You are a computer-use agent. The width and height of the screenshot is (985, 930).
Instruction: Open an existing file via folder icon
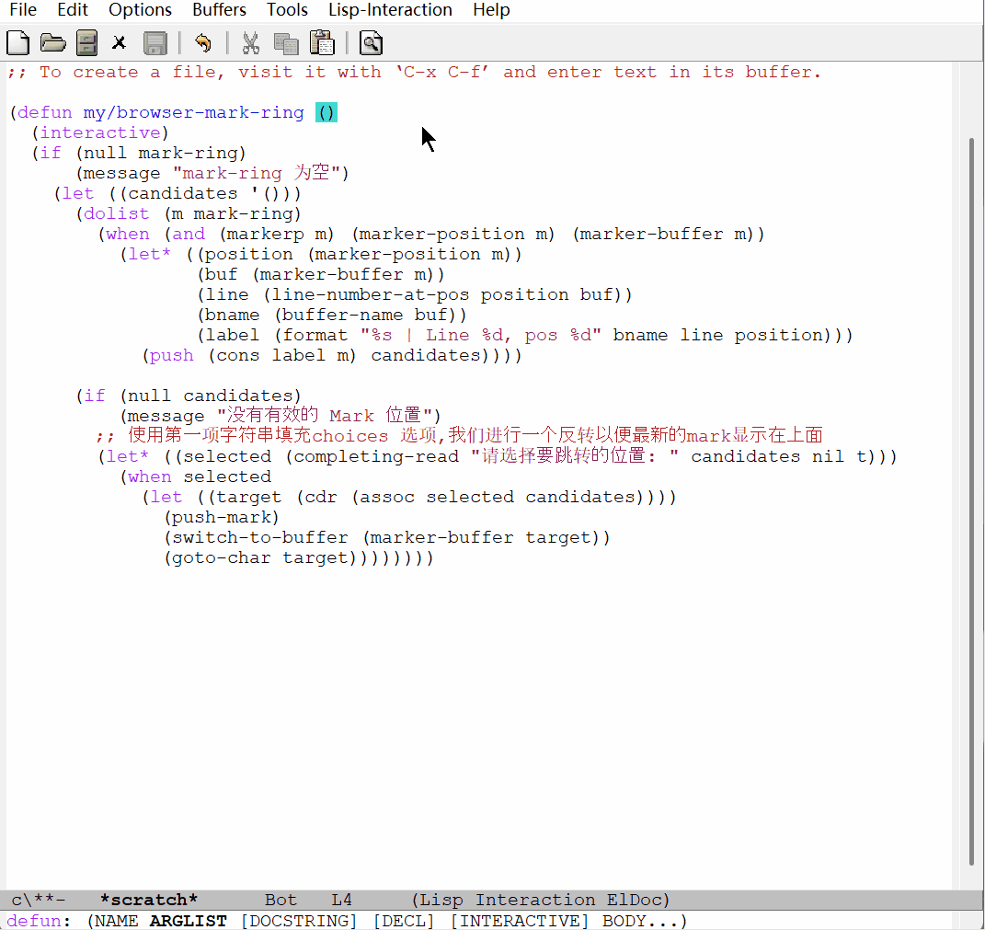pos(52,42)
